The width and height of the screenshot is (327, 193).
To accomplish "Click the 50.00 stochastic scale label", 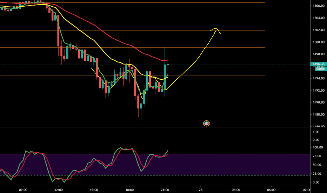I will point(317,165).
